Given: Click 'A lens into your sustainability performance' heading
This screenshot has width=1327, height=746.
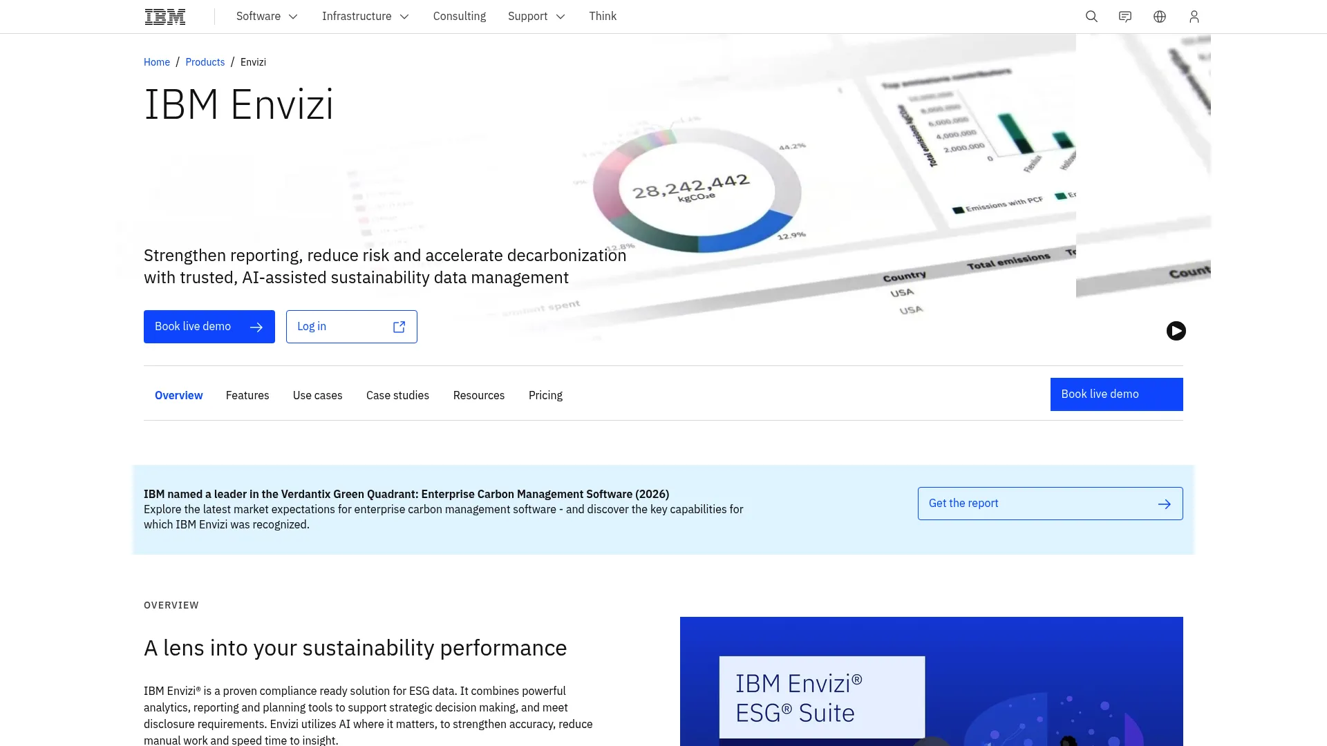Looking at the screenshot, I should coord(355,648).
